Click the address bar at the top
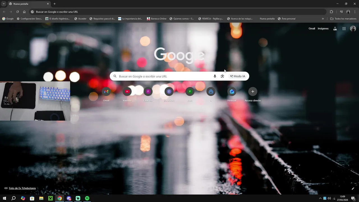Image resolution: width=359 pixels, height=202 pixels. pos(178,12)
